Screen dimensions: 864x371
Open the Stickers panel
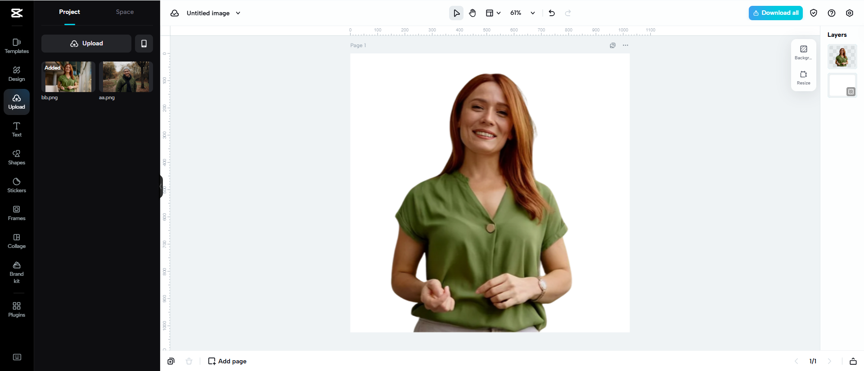point(17,185)
